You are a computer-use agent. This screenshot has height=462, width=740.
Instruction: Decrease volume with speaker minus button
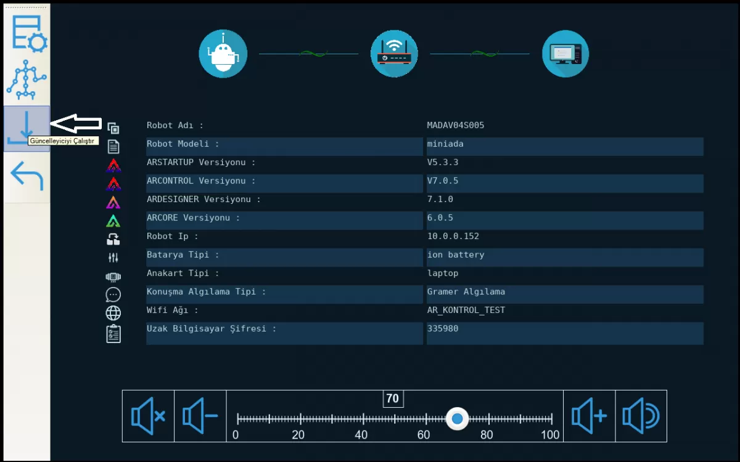(200, 416)
